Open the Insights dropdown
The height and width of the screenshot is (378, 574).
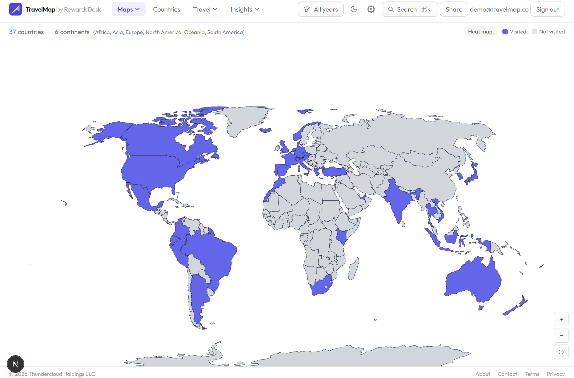click(x=245, y=9)
